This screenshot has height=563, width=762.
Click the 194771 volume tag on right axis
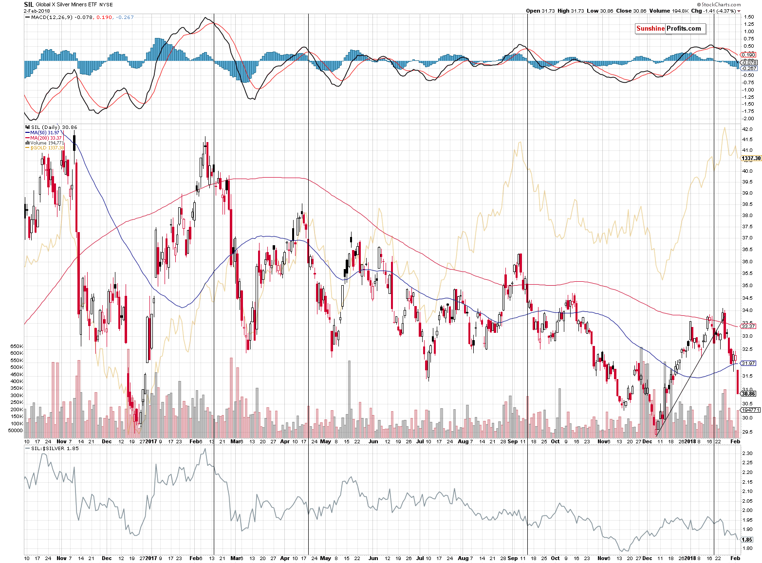pyautogui.click(x=750, y=410)
